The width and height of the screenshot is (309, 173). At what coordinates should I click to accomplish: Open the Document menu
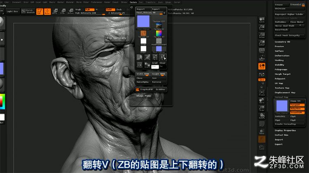point(16,2)
